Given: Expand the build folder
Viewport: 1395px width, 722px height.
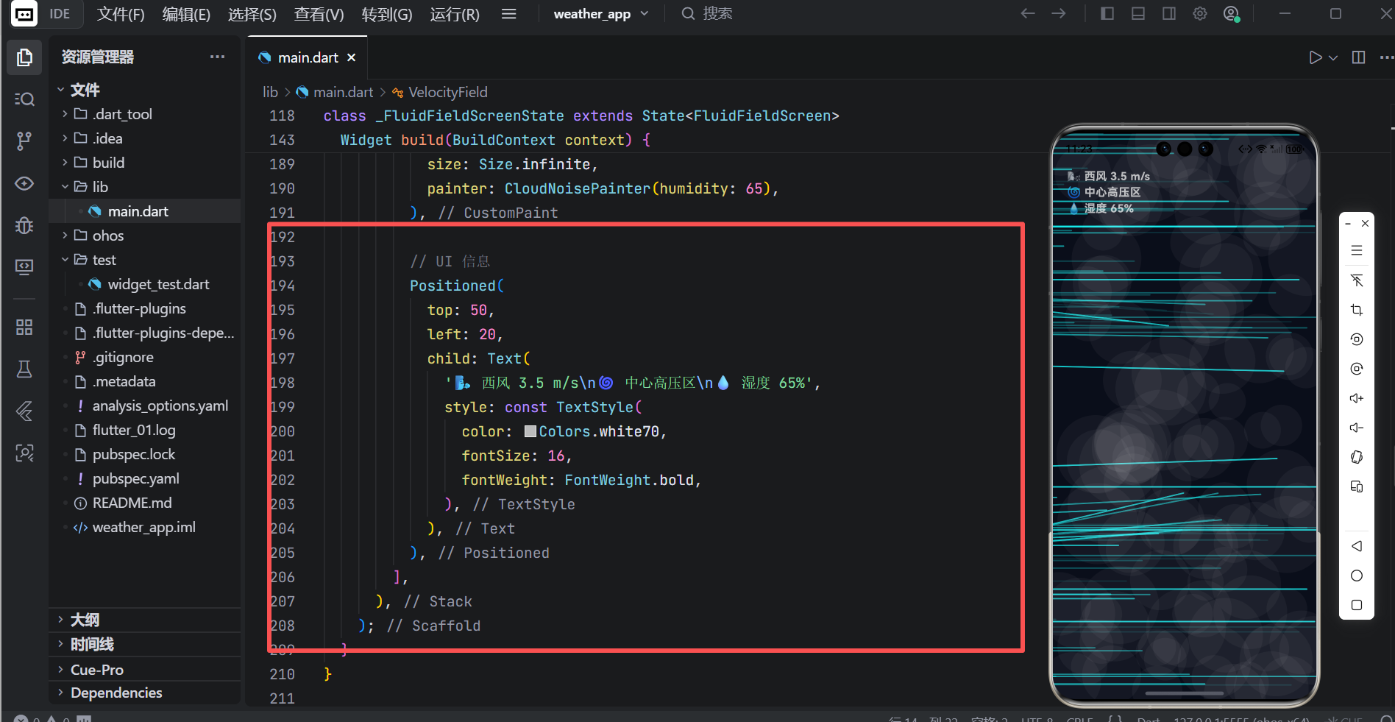Looking at the screenshot, I should click(x=144, y=163).
